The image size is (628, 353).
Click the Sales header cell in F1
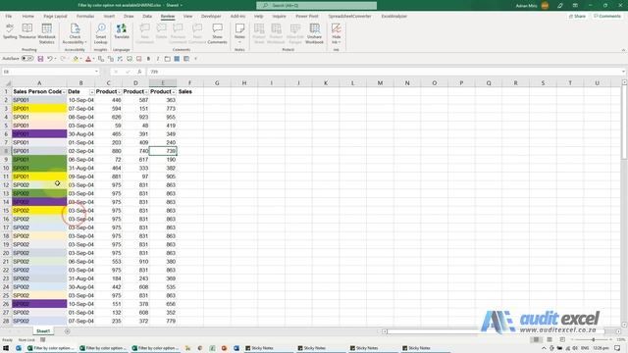point(189,91)
